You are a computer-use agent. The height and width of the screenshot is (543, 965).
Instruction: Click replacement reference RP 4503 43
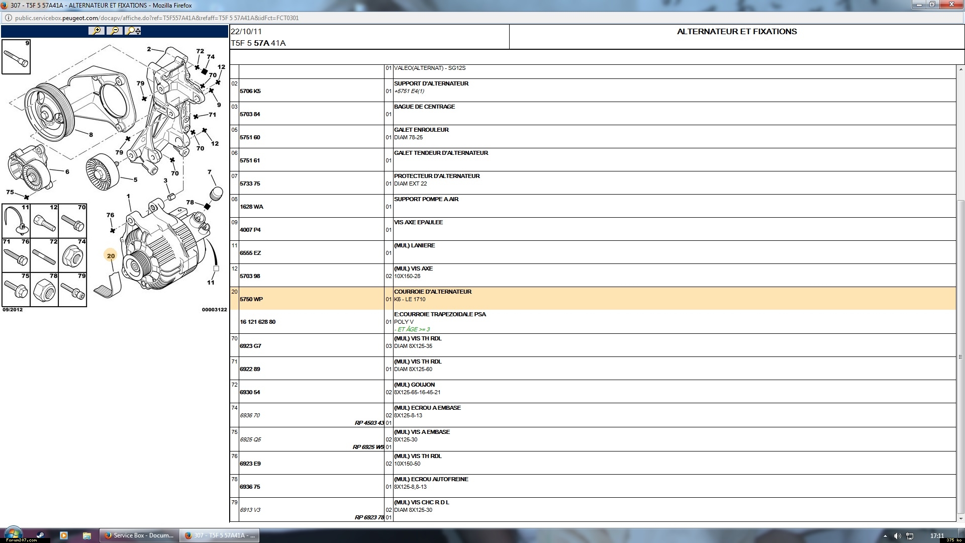click(369, 423)
